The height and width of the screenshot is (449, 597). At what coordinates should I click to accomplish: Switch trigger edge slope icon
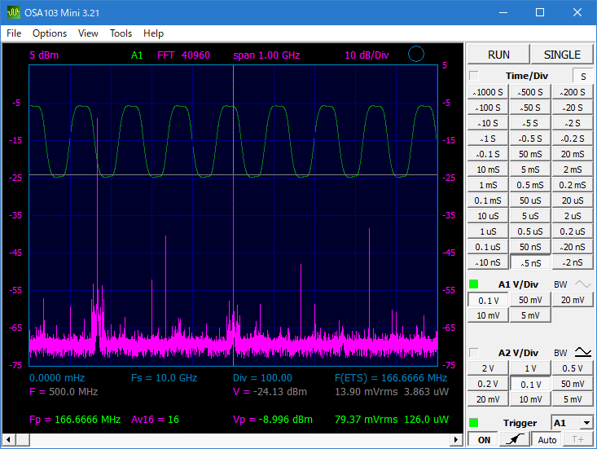coord(515,439)
